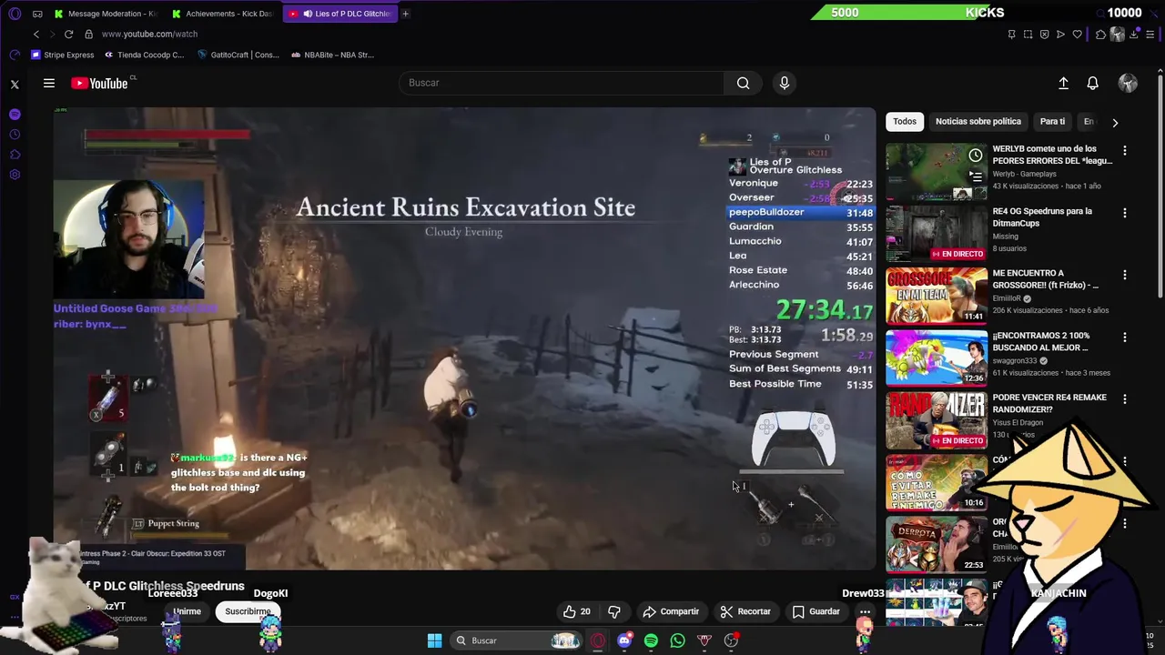Reload the page in the browser toolbar

(x=68, y=34)
